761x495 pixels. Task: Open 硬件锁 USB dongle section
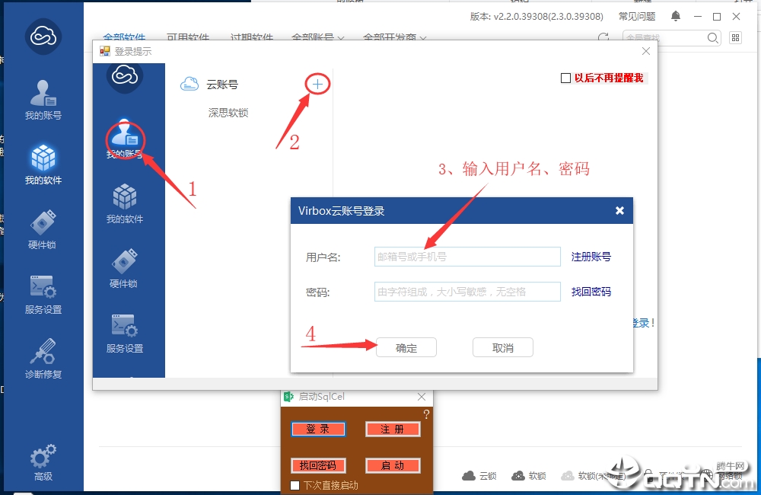point(43,229)
